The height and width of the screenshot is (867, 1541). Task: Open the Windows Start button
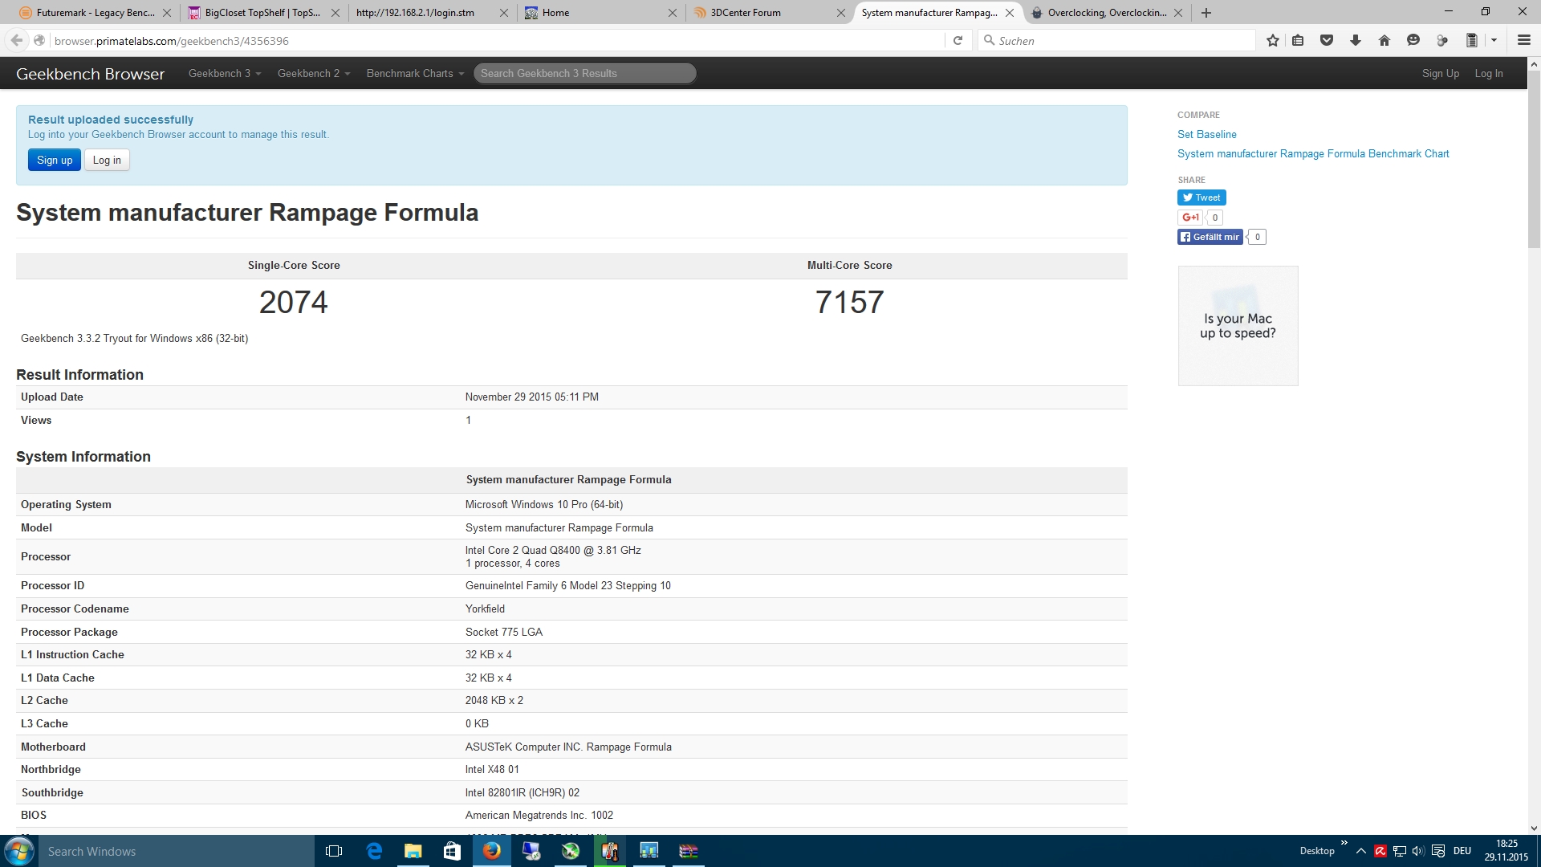coord(19,851)
